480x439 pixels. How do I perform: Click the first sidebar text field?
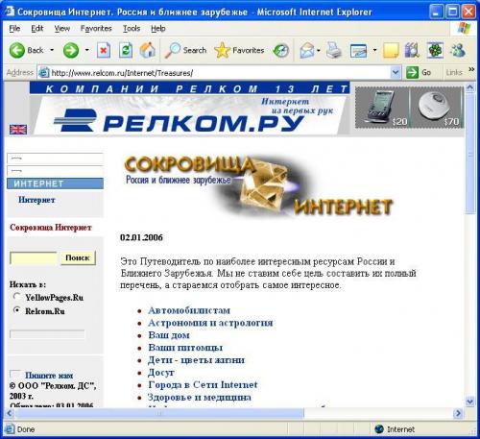[x=55, y=159]
